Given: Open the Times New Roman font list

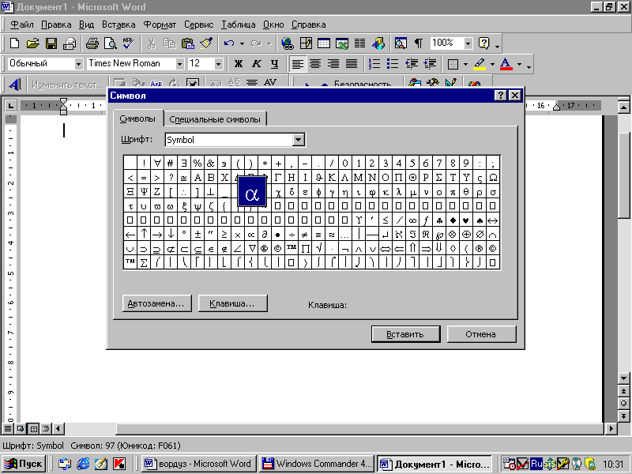Looking at the screenshot, I should (180, 64).
